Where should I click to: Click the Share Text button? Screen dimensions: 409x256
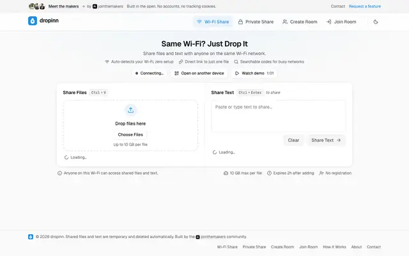pos(326,140)
